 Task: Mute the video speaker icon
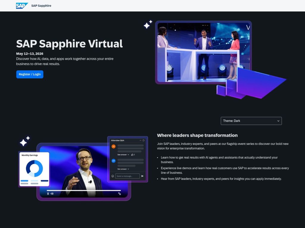(x=52, y=194)
